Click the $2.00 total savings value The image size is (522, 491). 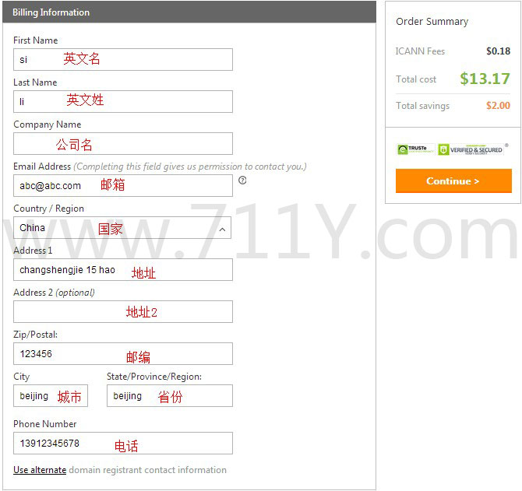click(x=498, y=106)
